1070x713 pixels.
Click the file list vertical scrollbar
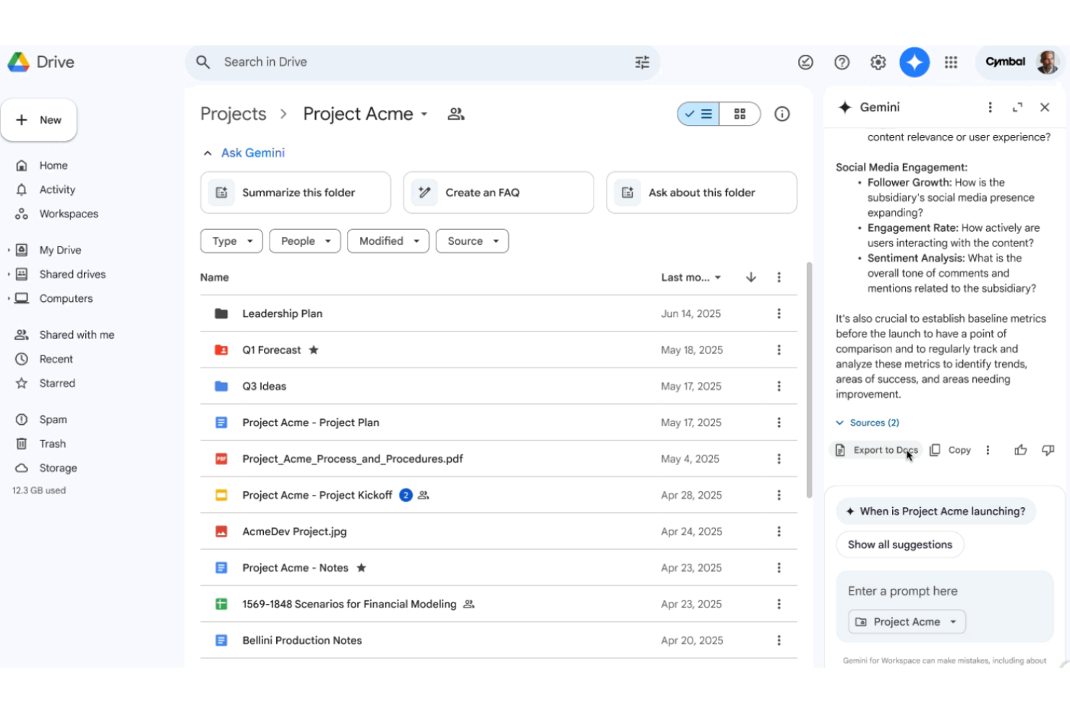809,380
